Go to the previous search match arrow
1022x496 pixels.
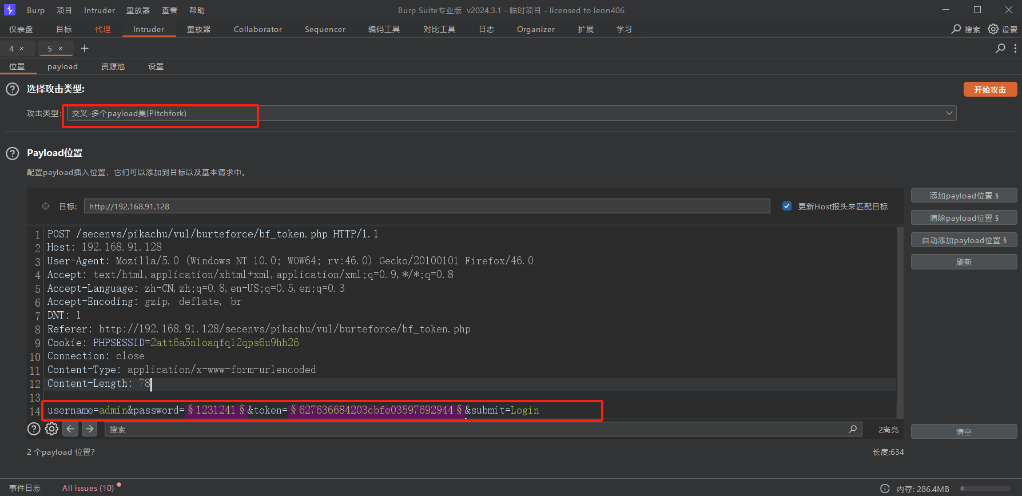tap(70, 429)
